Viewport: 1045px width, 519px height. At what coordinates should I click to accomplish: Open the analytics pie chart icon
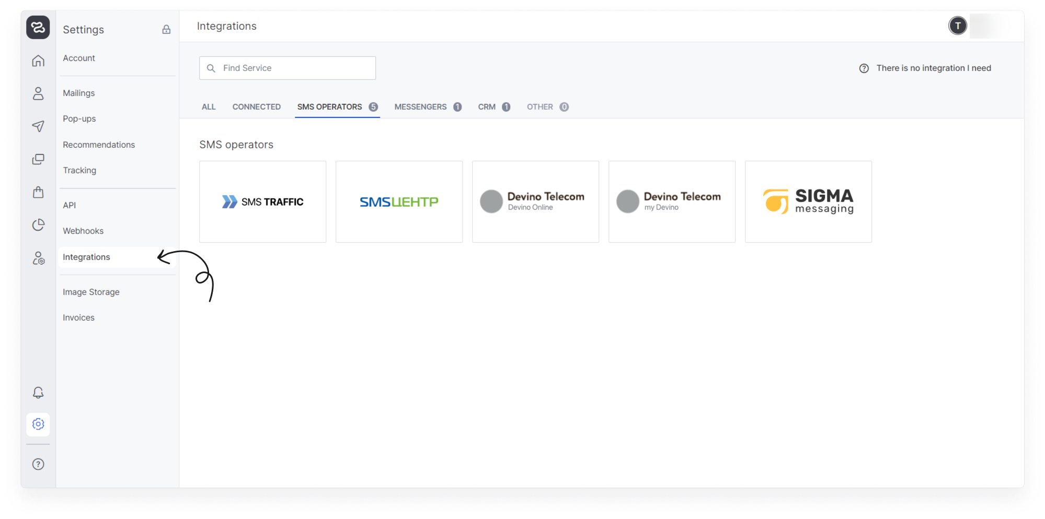click(x=38, y=225)
